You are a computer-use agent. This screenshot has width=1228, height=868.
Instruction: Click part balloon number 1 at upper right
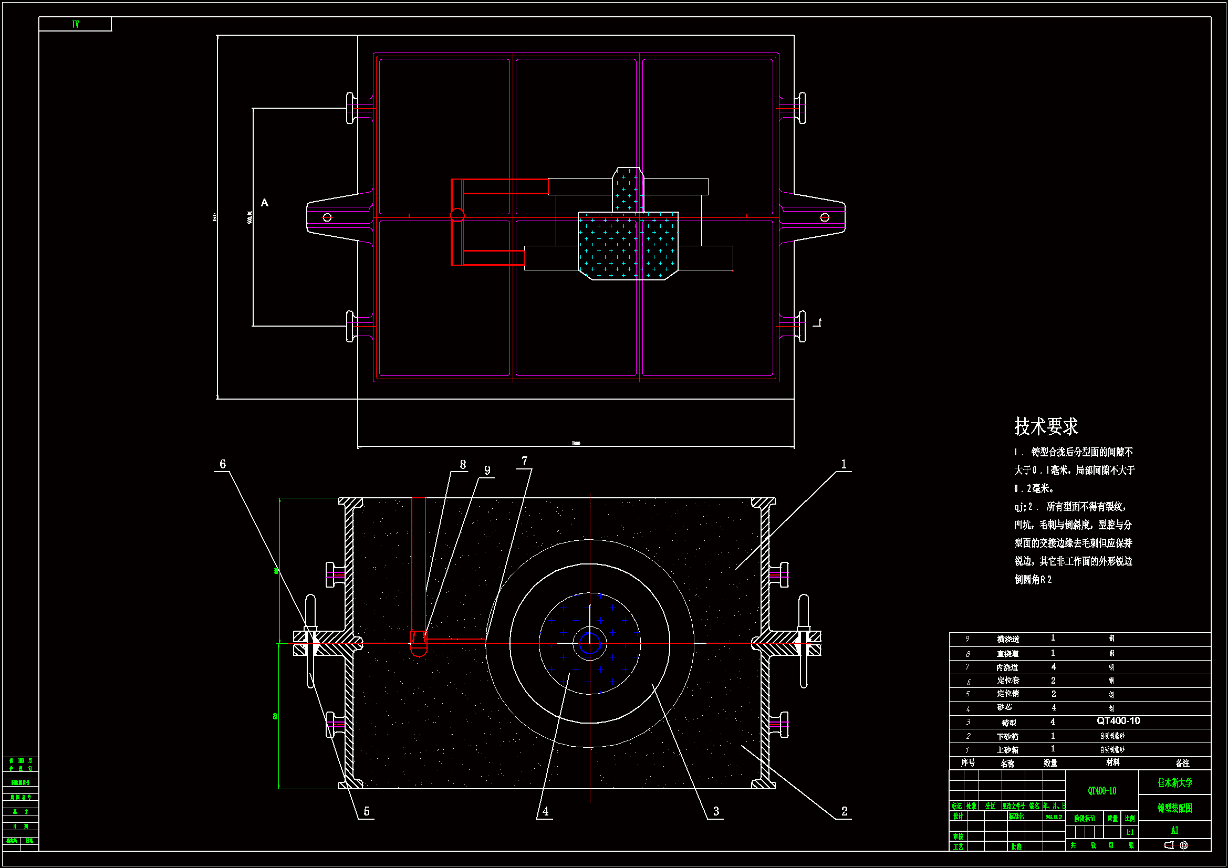[x=844, y=464]
